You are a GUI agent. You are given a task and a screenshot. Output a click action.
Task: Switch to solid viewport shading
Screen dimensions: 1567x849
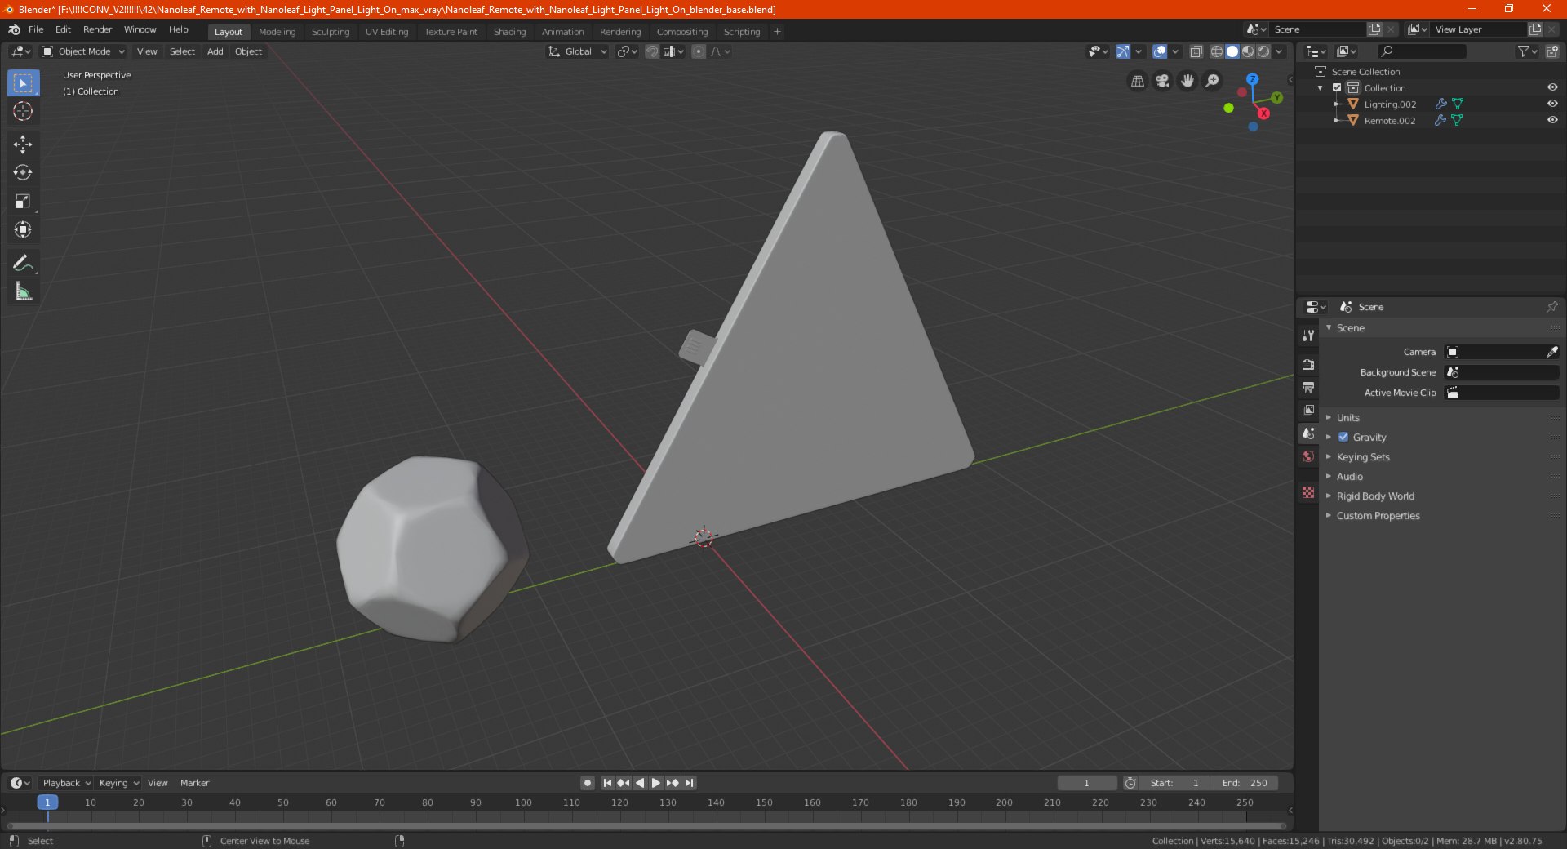pyautogui.click(x=1232, y=51)
